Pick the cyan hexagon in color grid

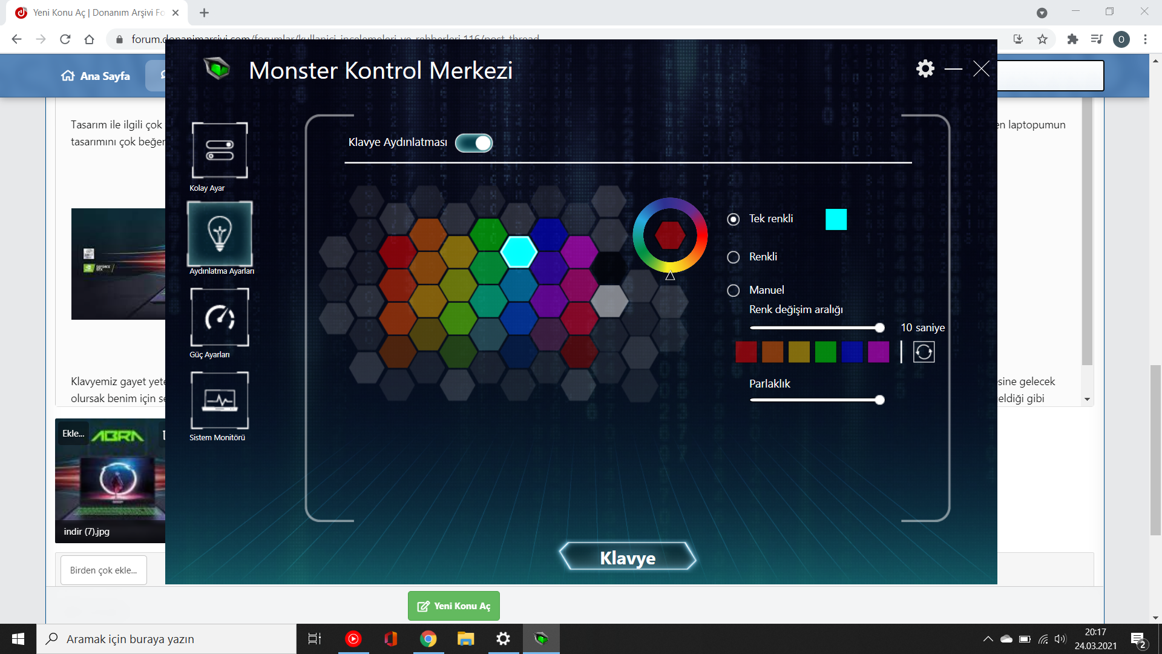[x=519, y=252]
